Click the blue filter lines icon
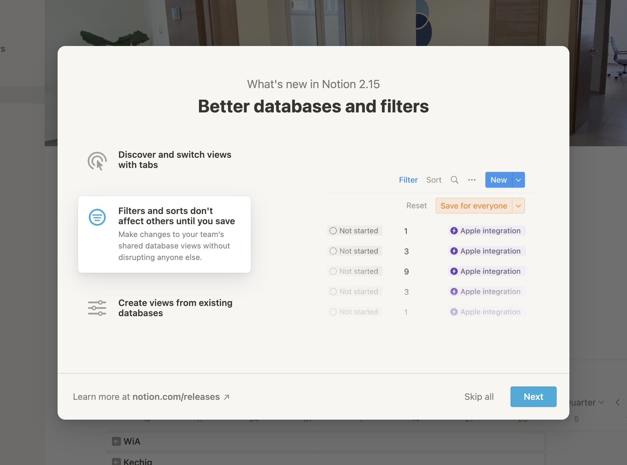The height and width of the screenshot is (465, 627). point(97,217)
